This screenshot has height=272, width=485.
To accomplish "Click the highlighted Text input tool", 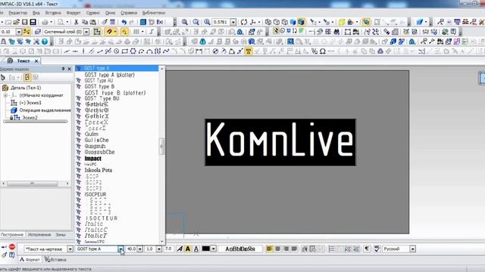I will pos(248,51).
